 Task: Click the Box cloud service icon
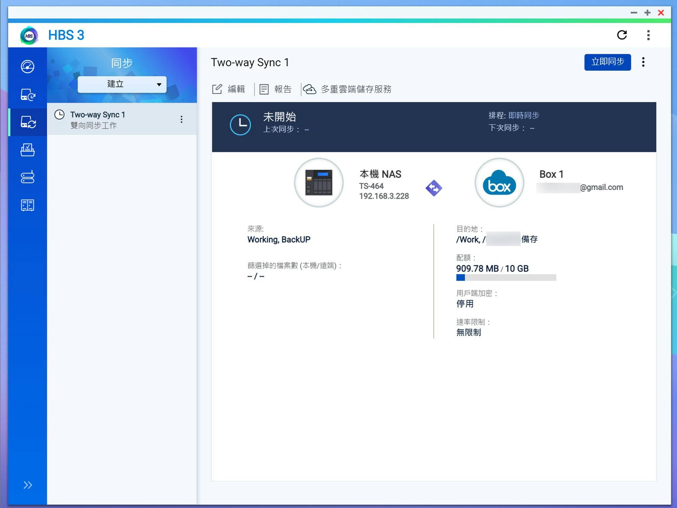tap(499, 183)
